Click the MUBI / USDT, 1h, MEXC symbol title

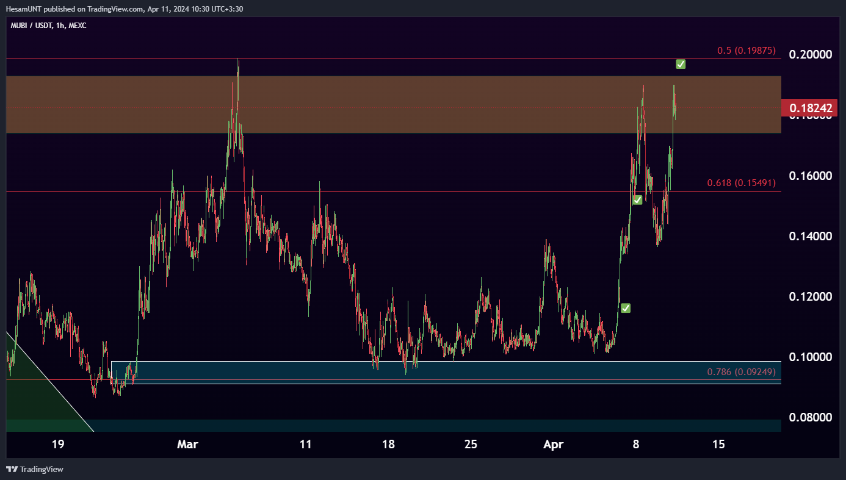[48, 26]
